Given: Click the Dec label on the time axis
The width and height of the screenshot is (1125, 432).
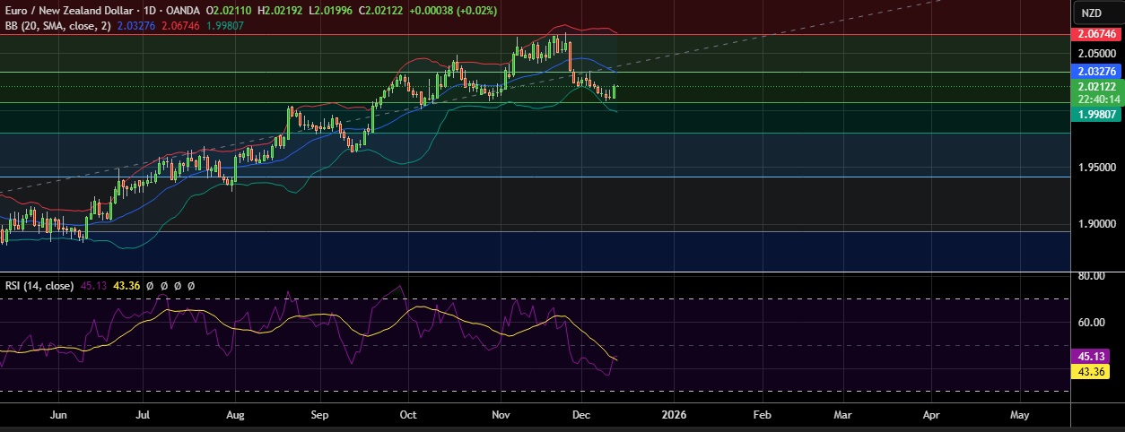Looking at the screenshot, I should [580, 416].
